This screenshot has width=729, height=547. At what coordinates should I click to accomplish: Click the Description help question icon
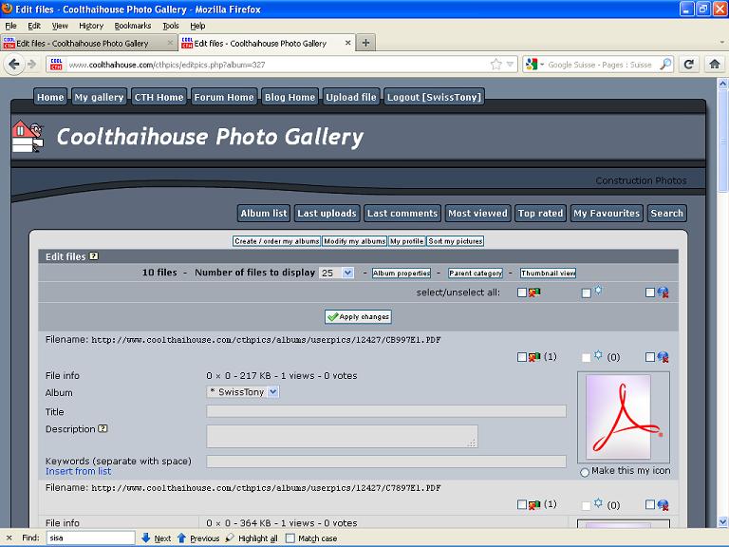(103, 428)
